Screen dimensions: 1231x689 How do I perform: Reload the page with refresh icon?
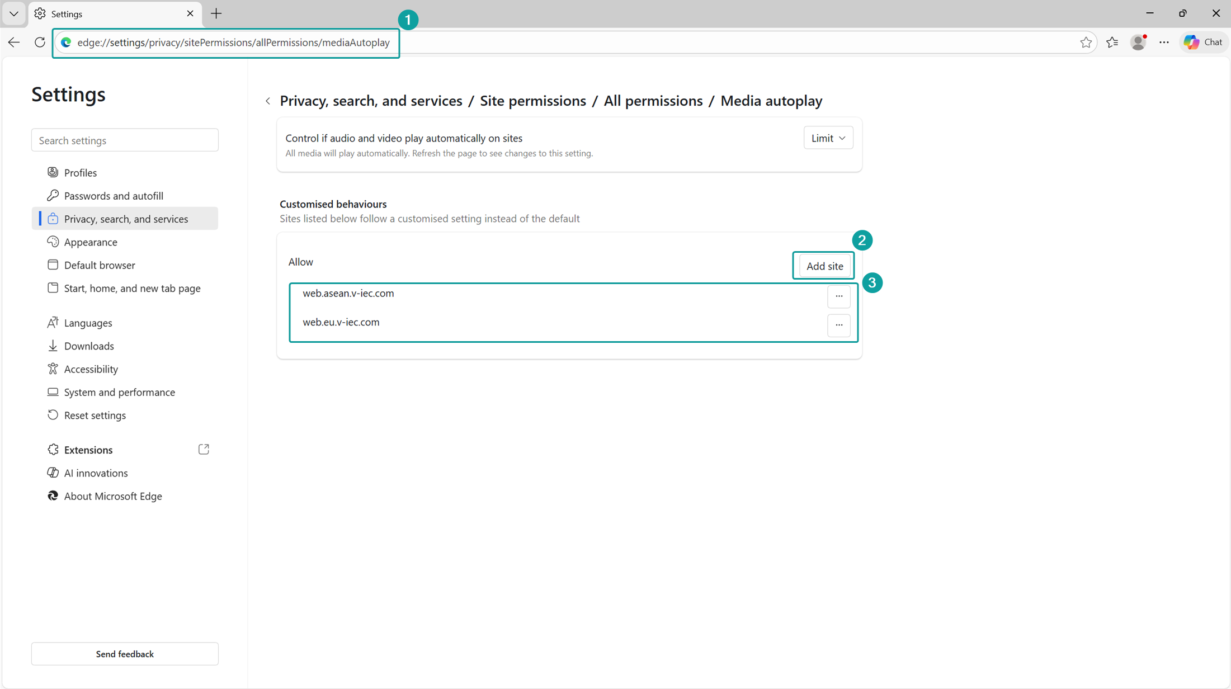[x=40, y=42]
